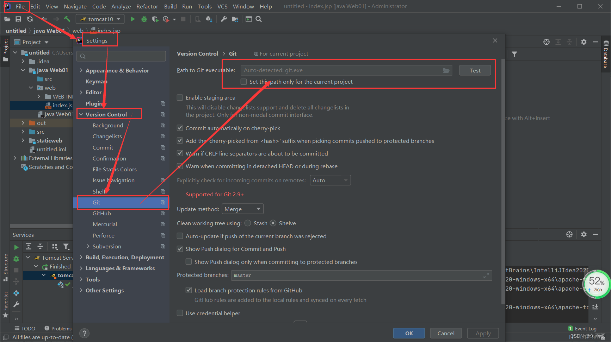Run tomcat10 with the green play icon
This screenshot has width=611, height=342.
coord(132,19)
